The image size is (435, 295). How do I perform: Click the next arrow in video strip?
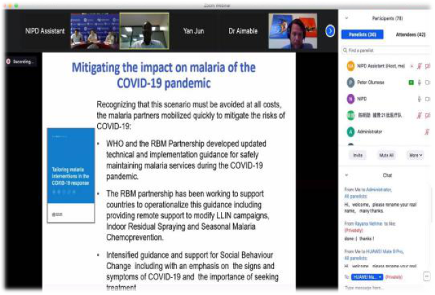(330, 31)
